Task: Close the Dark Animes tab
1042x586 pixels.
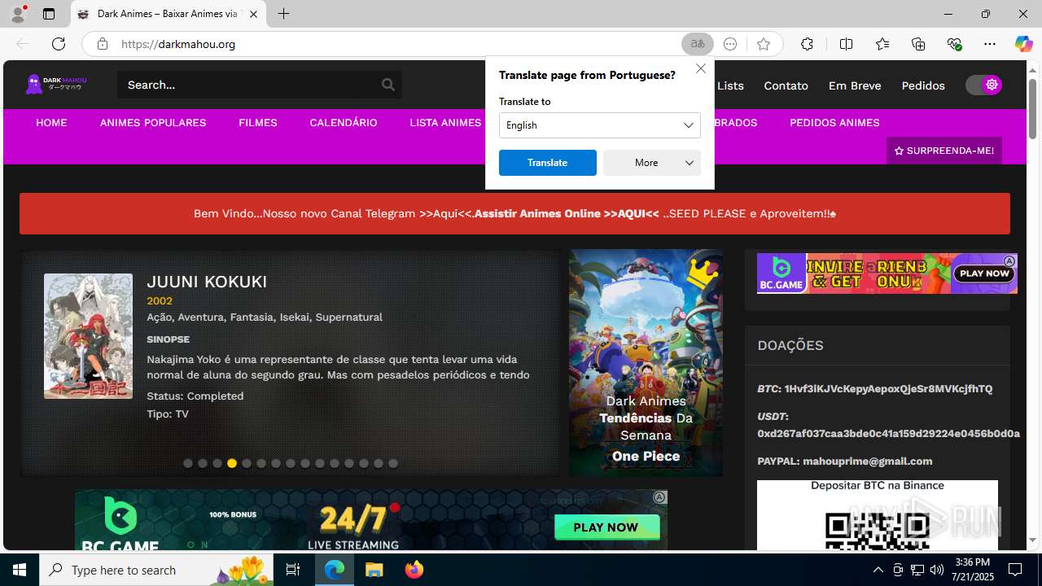Action: coord(253,14)
